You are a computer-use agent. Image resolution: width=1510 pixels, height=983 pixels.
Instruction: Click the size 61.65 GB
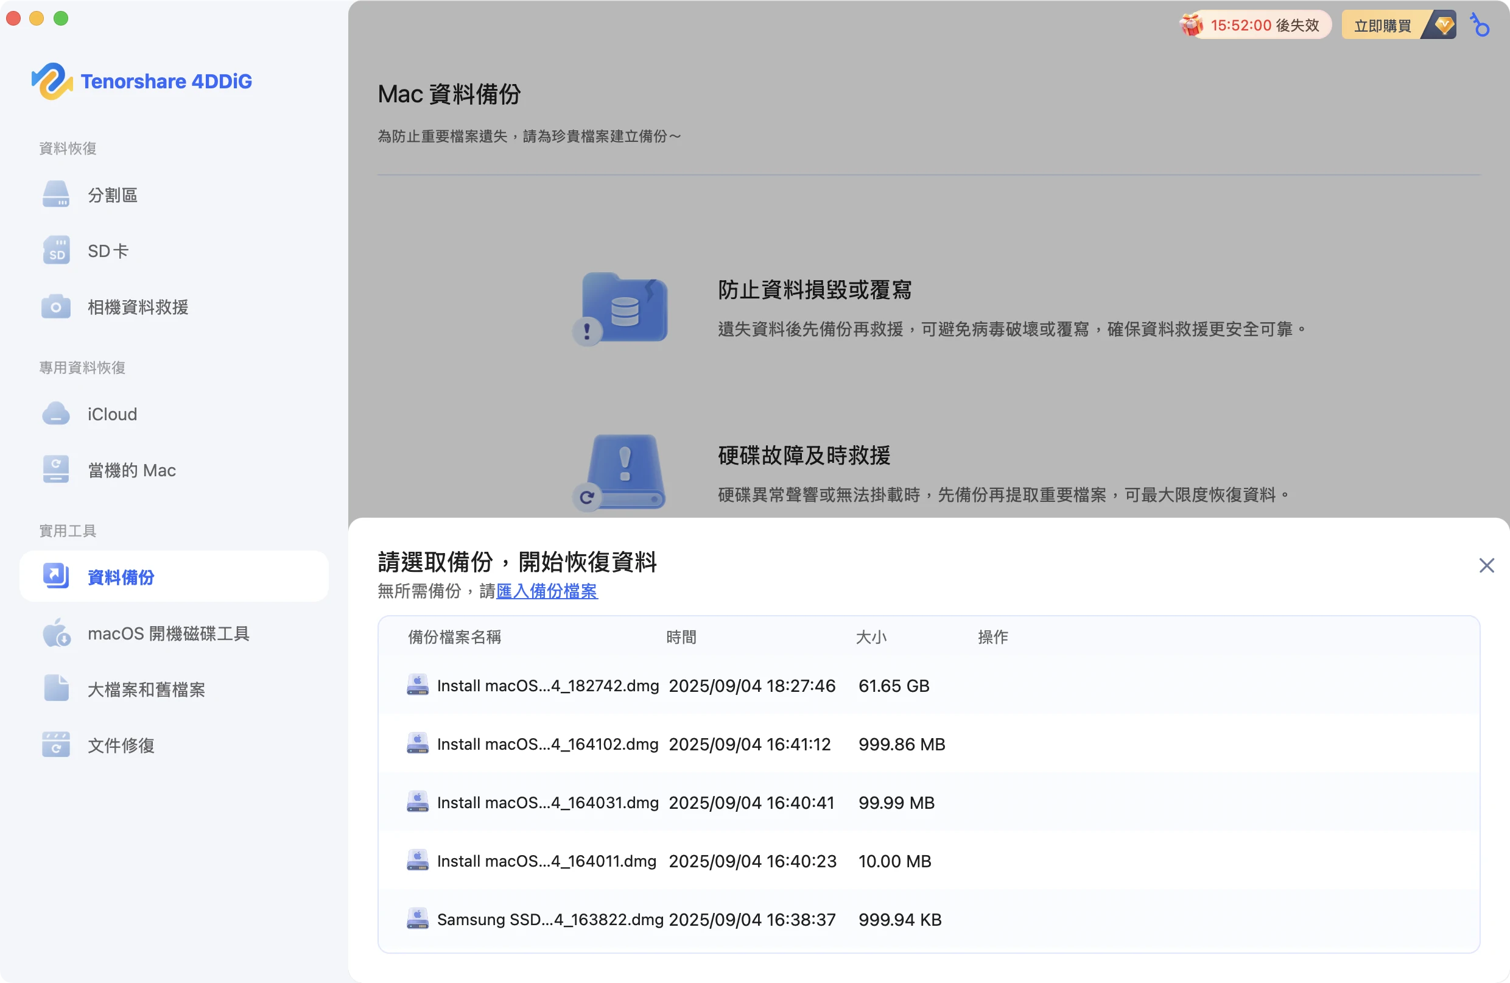point(894,685)
